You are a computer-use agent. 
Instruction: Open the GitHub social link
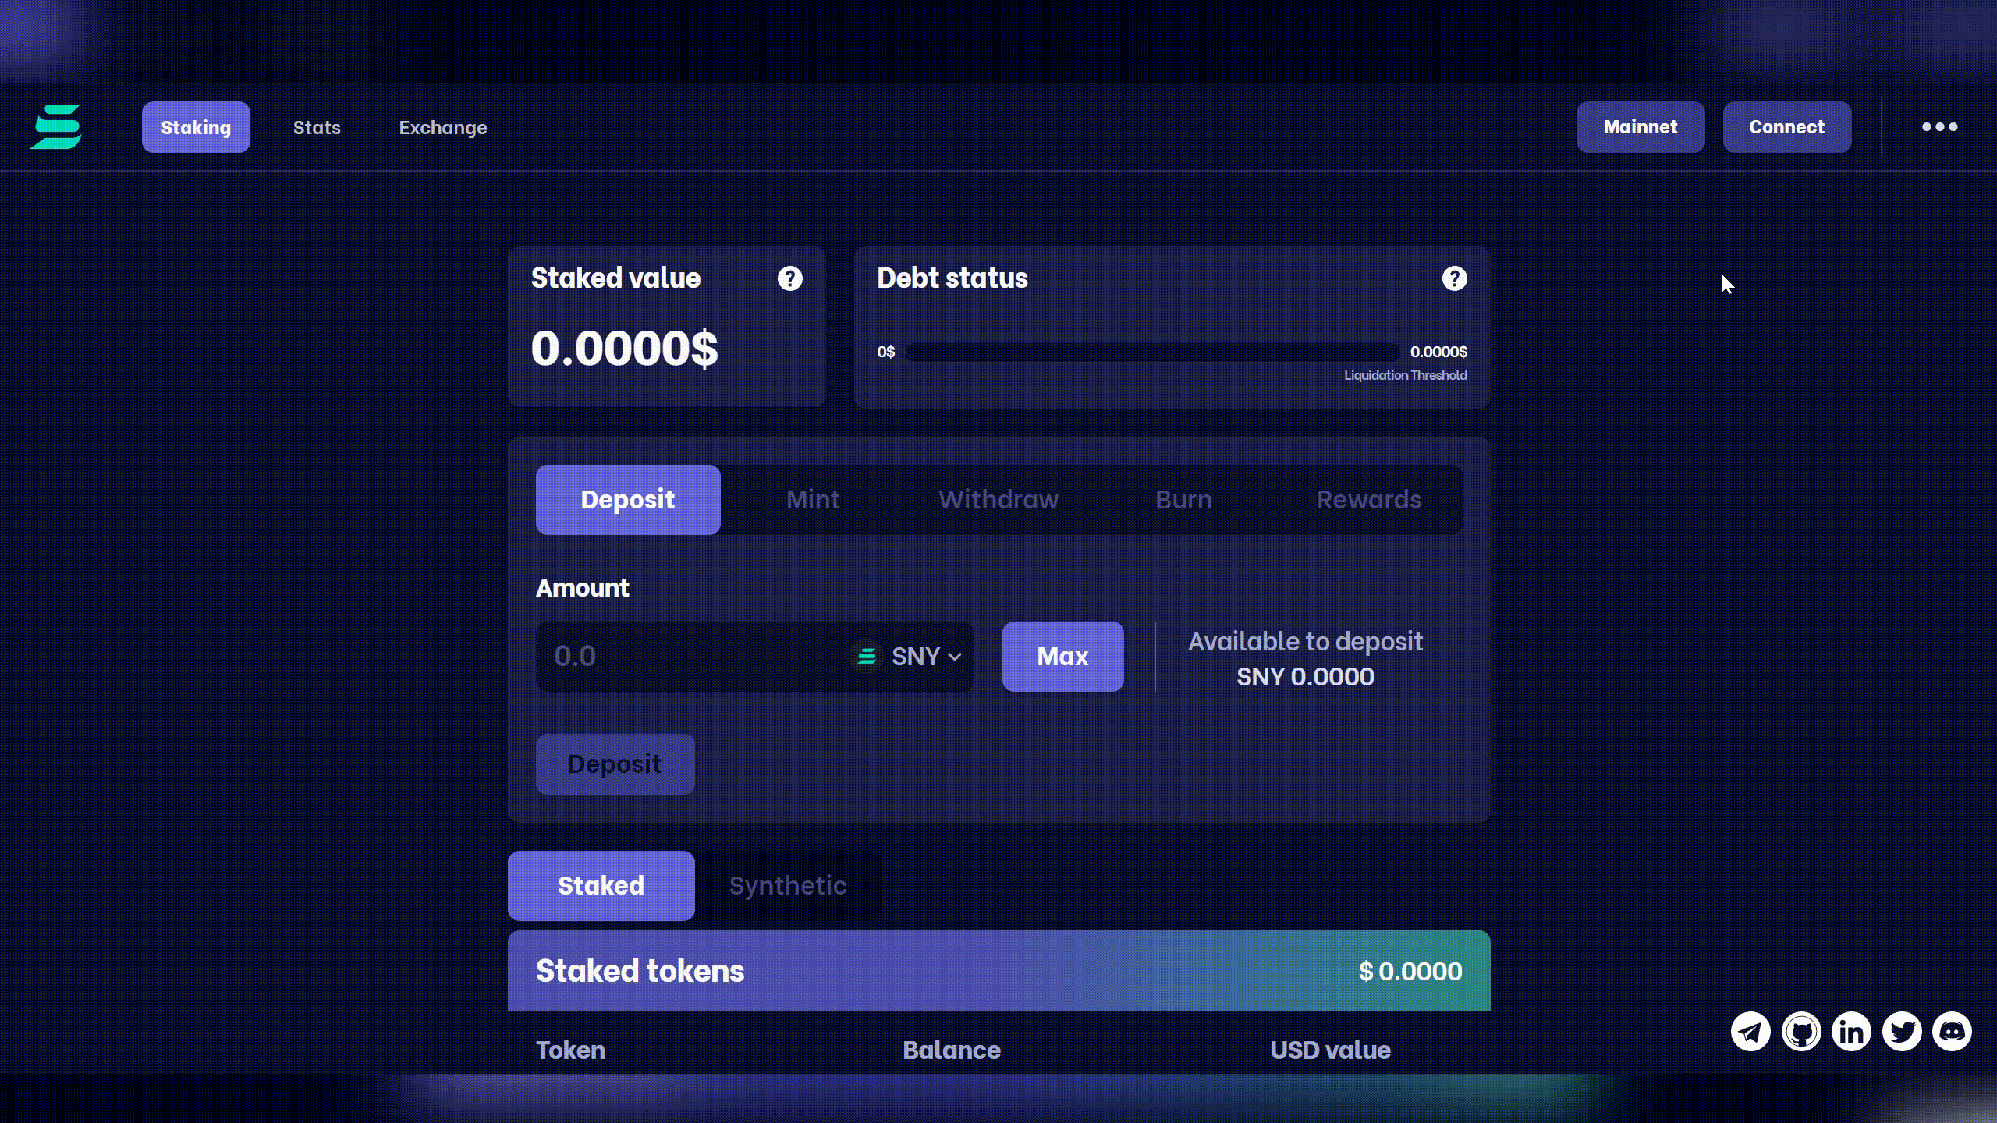(x=1802, y=1031)
